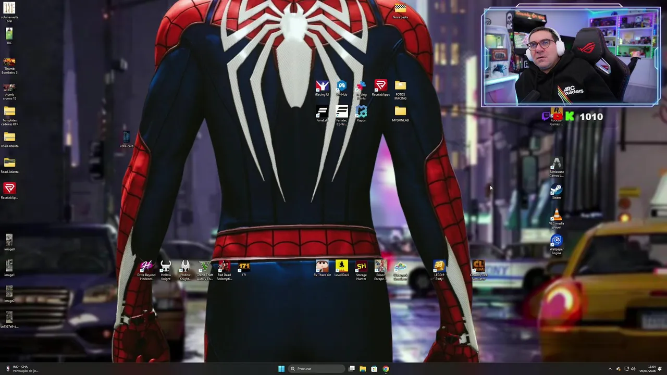Open the notification center bell
This screenshot has width=667, height=375.
tap(660, 369)
